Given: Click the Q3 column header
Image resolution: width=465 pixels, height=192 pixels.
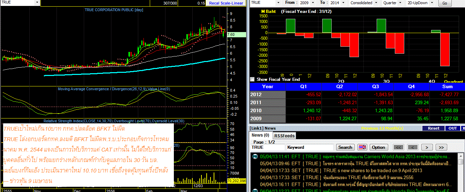Looking at the screenshot, I should point(376,86).
